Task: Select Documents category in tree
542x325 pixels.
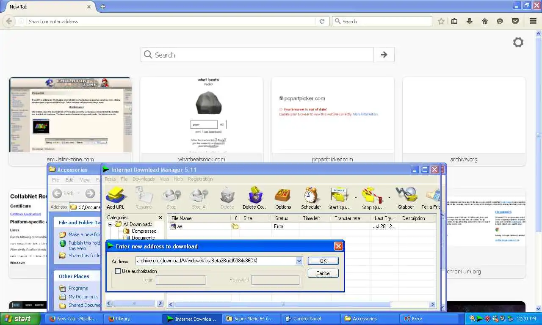Action: pos(143,237)
